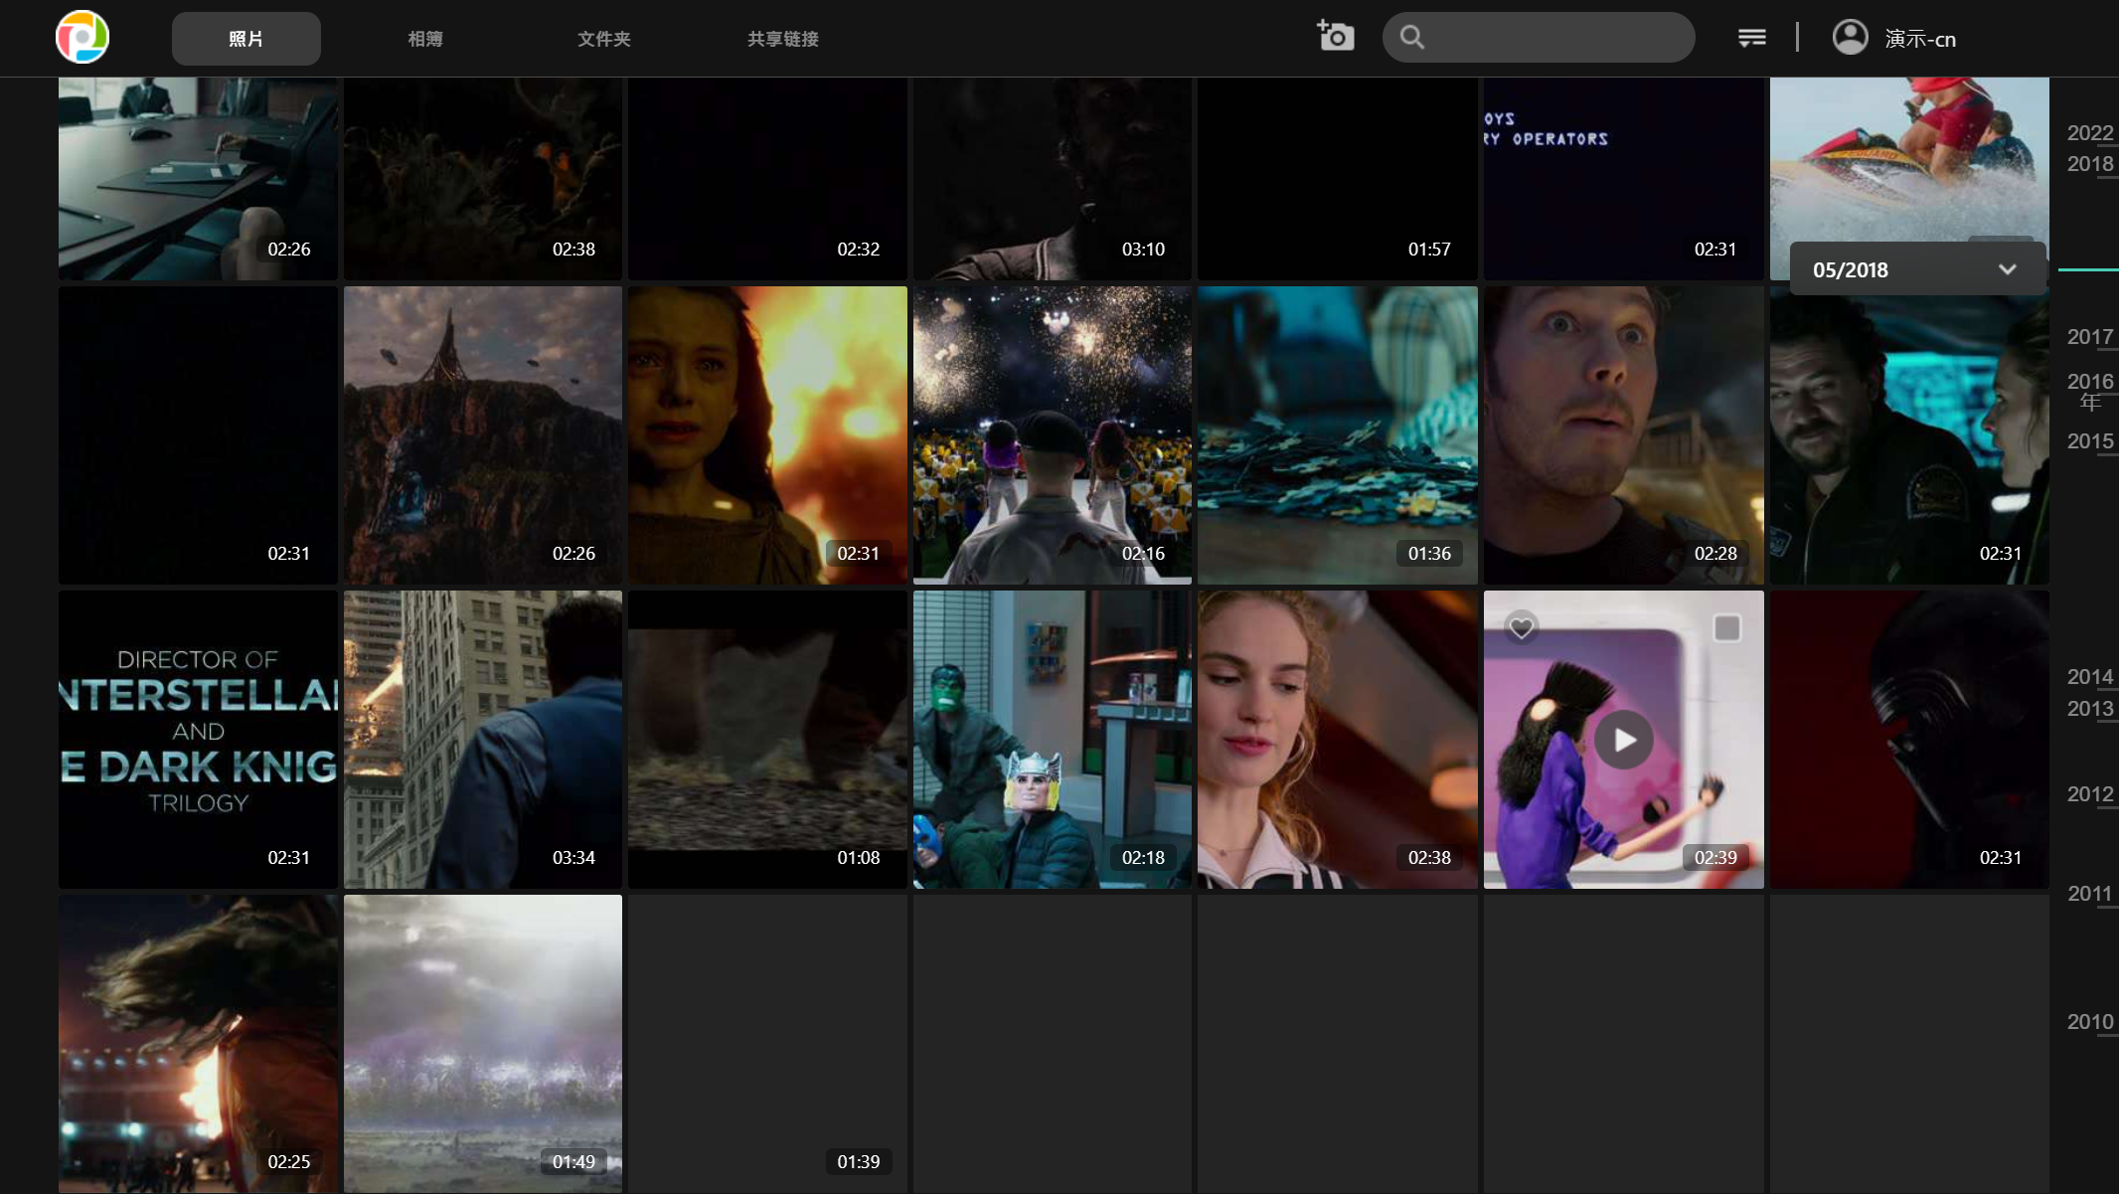Jump to 2011 on timeline
The height and width of the screenshot is (1194, 2119).
tap(2090, 894)
